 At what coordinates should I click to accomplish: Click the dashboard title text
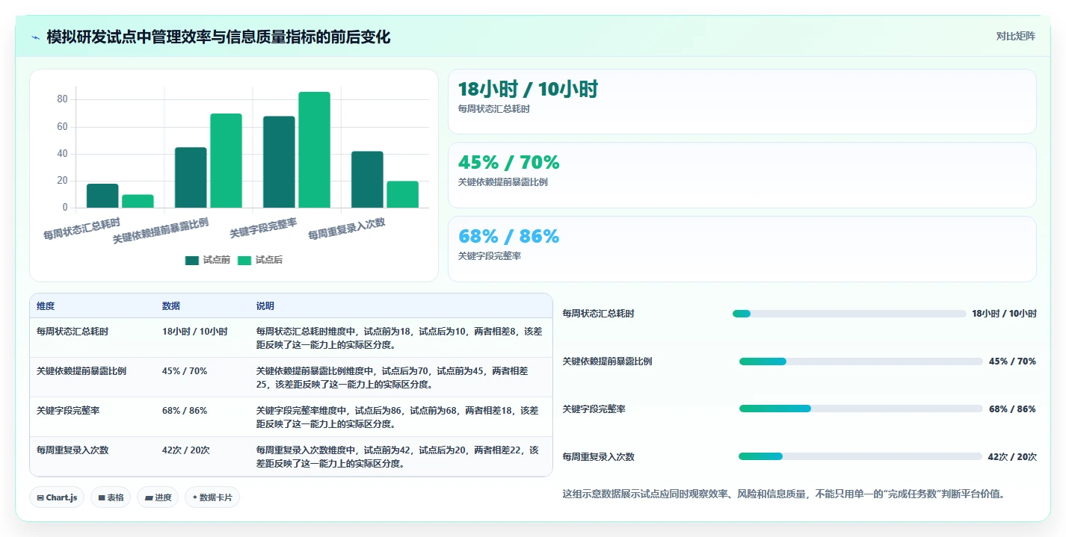coord(218,37)
